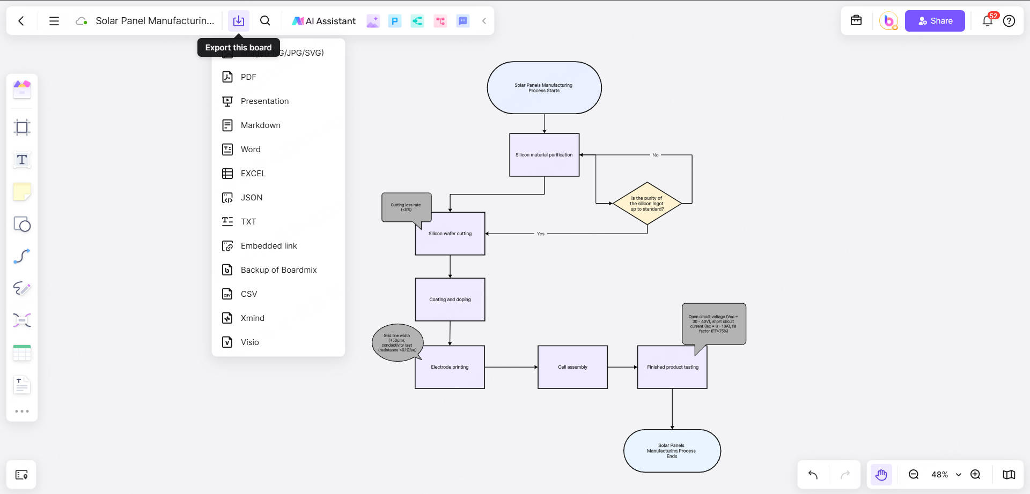
Task: Pick the Sticky Note tool
Action: click(22, 192)
